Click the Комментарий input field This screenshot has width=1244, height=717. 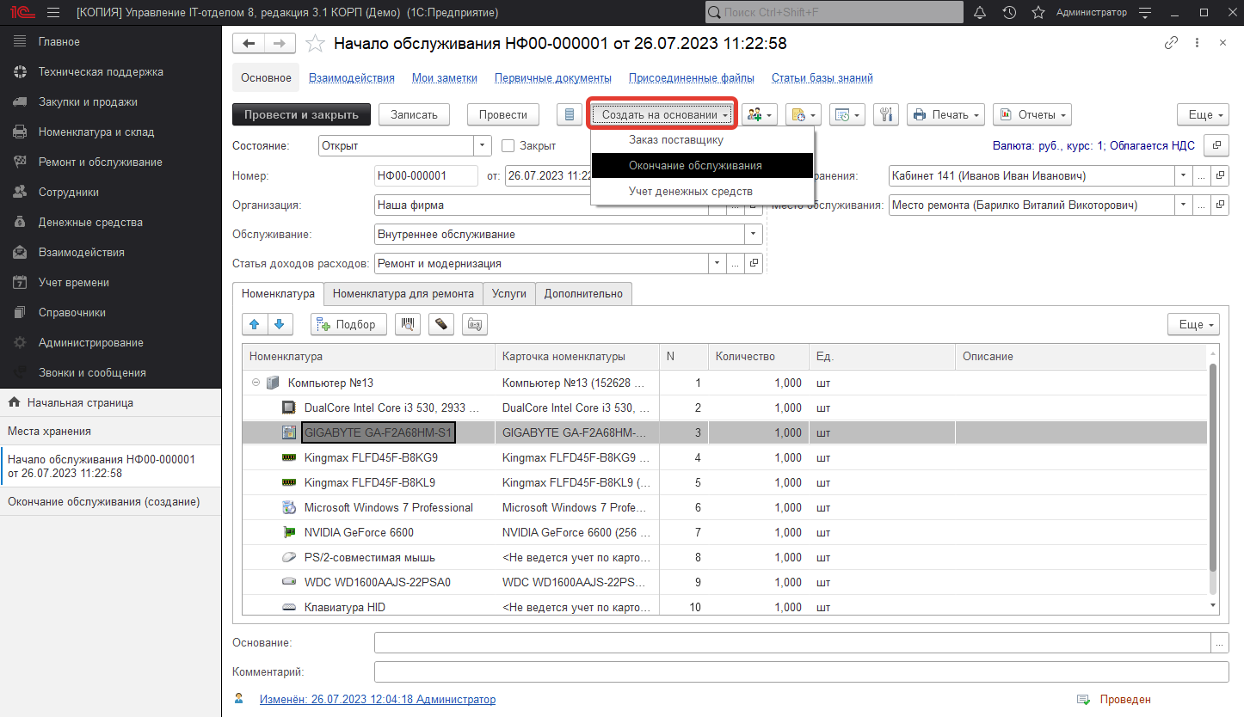tap(800, 671)
